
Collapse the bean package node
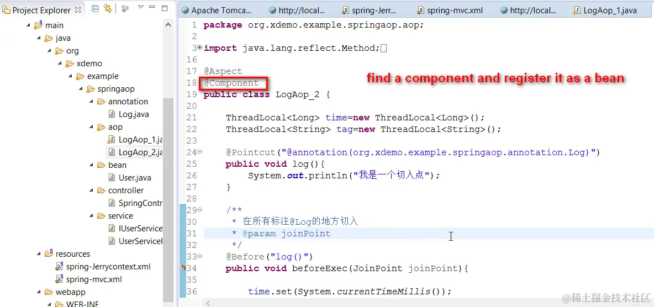(91, 165)
